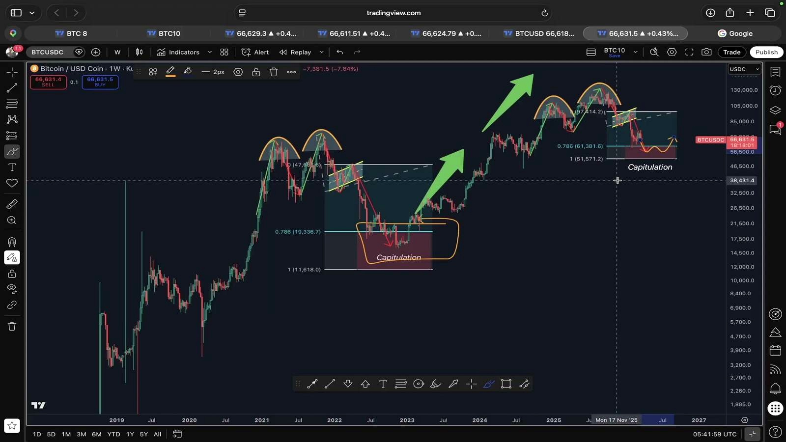This screenshot has width=786, height=442.
Task: Open the heart icons and emoji tool
Action: point(12,183)
